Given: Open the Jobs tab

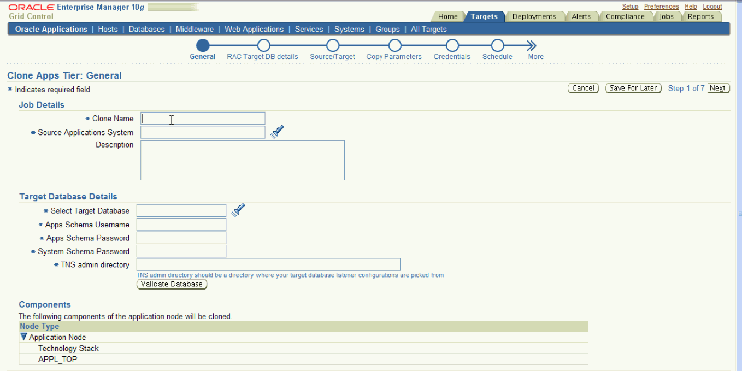Looking at the screenshot, I should pyautogui.click(x=666, y=16).
